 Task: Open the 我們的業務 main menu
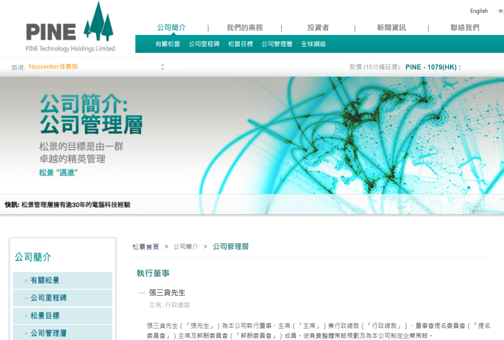tap(245, 28)
